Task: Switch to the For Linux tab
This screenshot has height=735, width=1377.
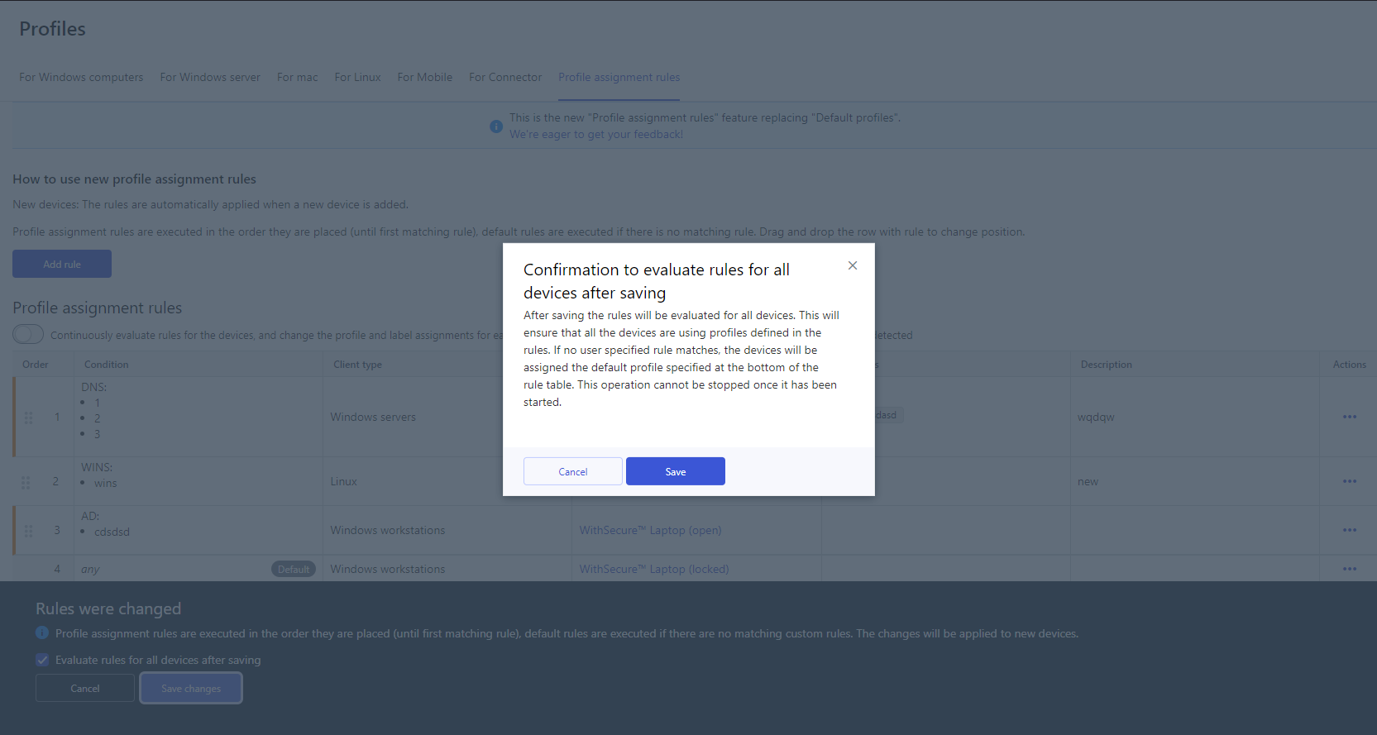Action: pyautogui.click(x=358, y=77)
